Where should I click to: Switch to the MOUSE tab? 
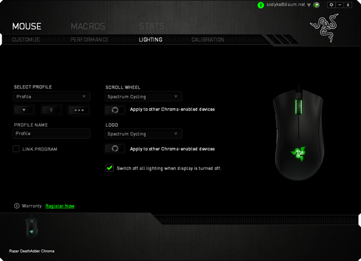pos(27,27)
